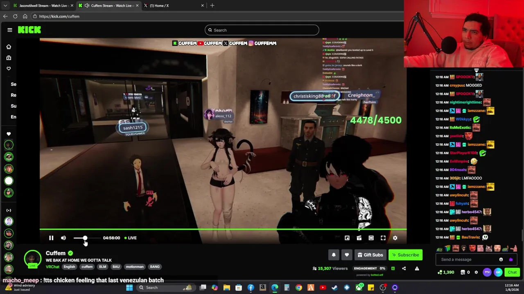Go to Kick home via sidebar house icon

[9, 47]
